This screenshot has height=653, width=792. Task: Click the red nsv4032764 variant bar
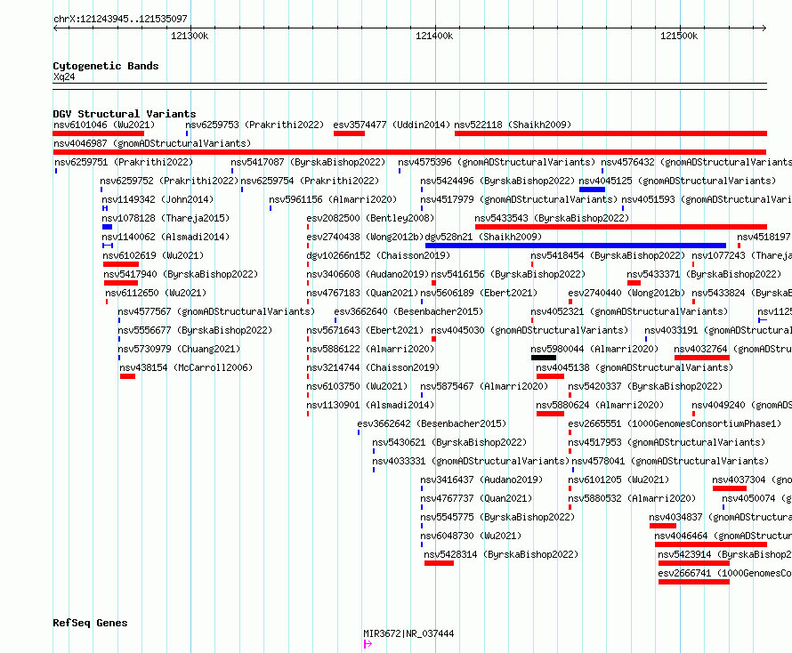tap(701, 358)
